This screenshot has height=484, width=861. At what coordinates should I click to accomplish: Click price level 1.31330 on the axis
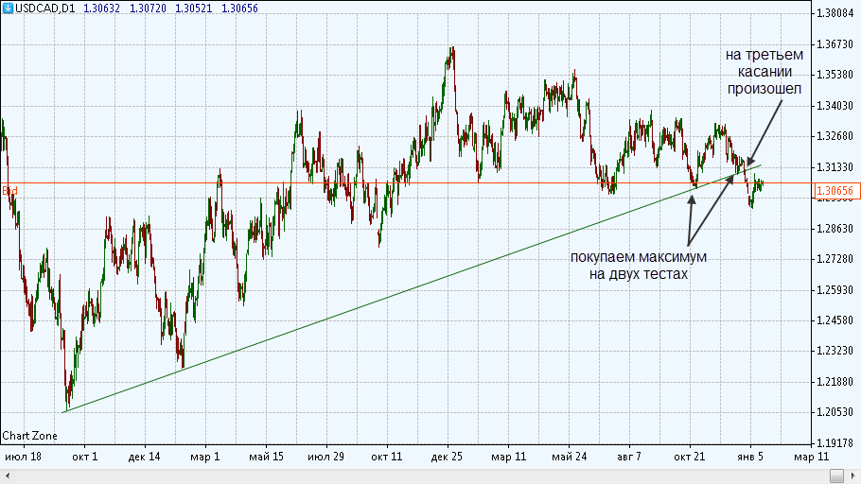point(835,166)
